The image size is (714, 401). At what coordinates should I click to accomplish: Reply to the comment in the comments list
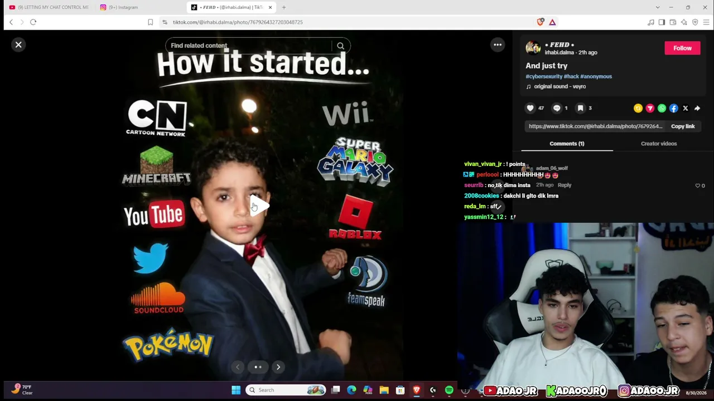click(565, 185)
